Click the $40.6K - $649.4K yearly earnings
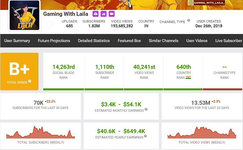Viewport: 243px width, 150px height. (x=121, y=131)
